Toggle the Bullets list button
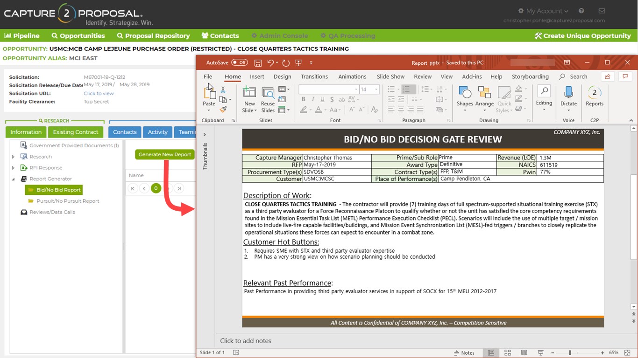Screen dimensions: 638x358 click(x=391, y=89)
